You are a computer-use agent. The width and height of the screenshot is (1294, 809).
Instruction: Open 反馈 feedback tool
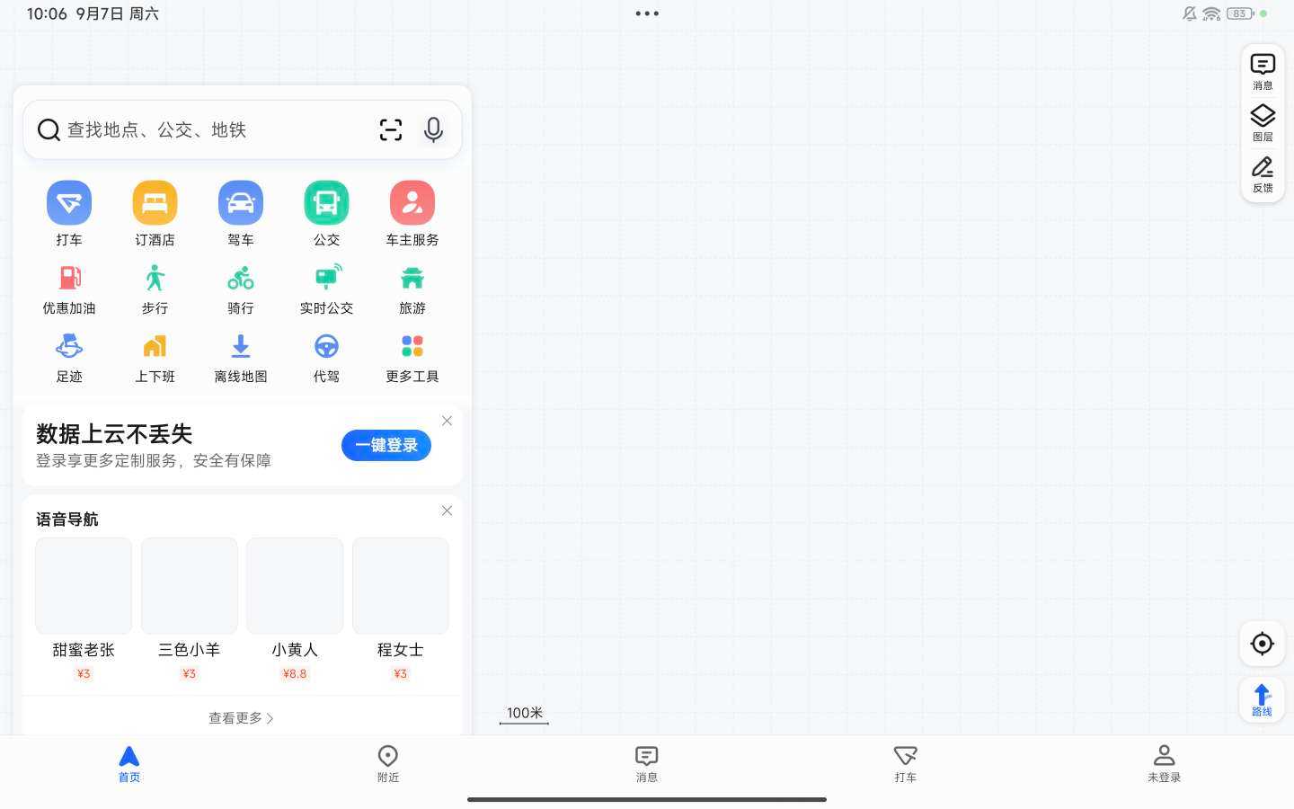pyautogui.click(x=1263, y=174)
